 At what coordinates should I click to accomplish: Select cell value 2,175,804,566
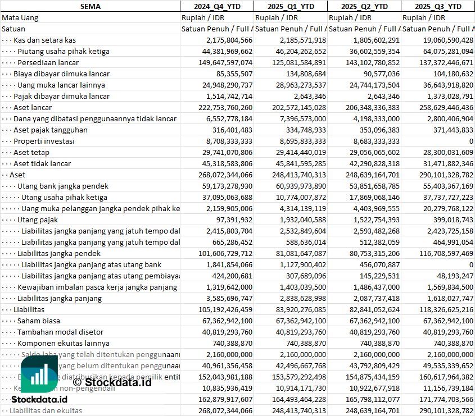pyautogui.click(x=229, y=40)
